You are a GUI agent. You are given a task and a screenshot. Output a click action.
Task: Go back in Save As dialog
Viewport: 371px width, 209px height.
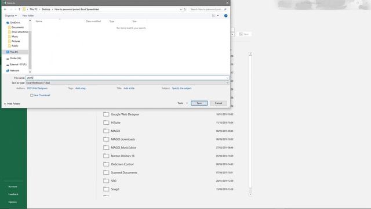5,9
